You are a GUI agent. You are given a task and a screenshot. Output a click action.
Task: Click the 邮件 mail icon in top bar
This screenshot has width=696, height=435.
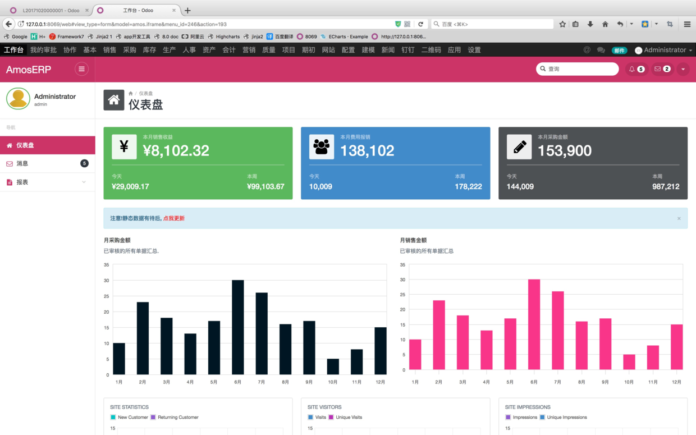[x=620, y=50]
